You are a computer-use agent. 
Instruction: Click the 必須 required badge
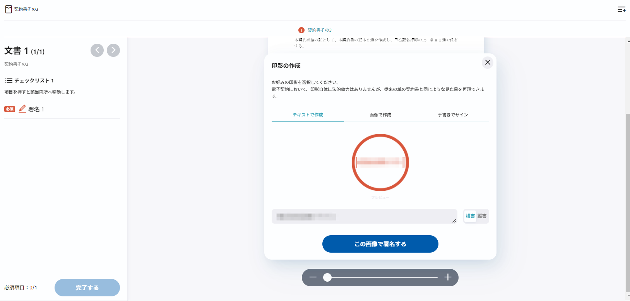pyautogui.click(x=10, y=109)
